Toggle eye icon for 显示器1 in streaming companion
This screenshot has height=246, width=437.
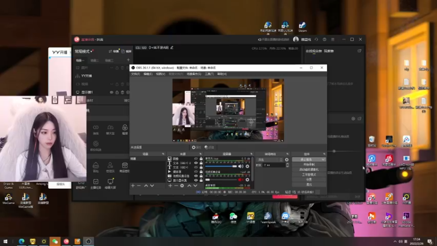coord(111,92)
